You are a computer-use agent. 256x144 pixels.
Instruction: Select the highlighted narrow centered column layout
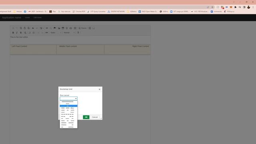click(x=68, y=106)
